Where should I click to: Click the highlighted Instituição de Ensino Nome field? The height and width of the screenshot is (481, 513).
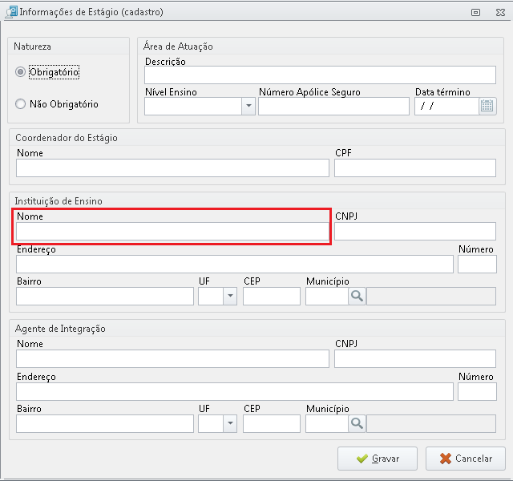(x=172, y=232)
